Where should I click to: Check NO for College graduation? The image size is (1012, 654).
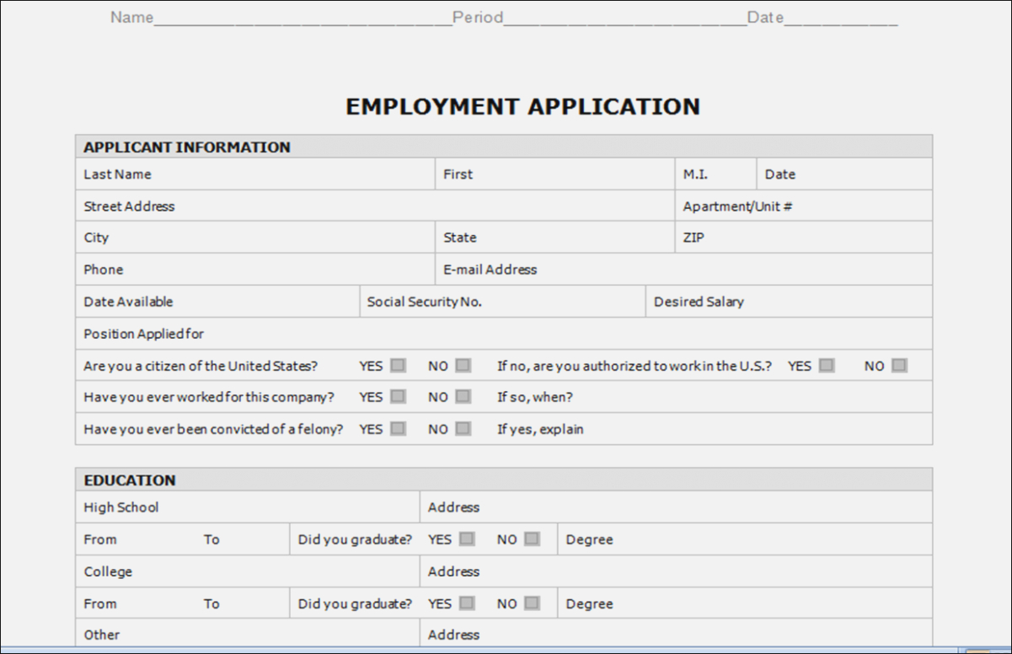pos(532,603)
